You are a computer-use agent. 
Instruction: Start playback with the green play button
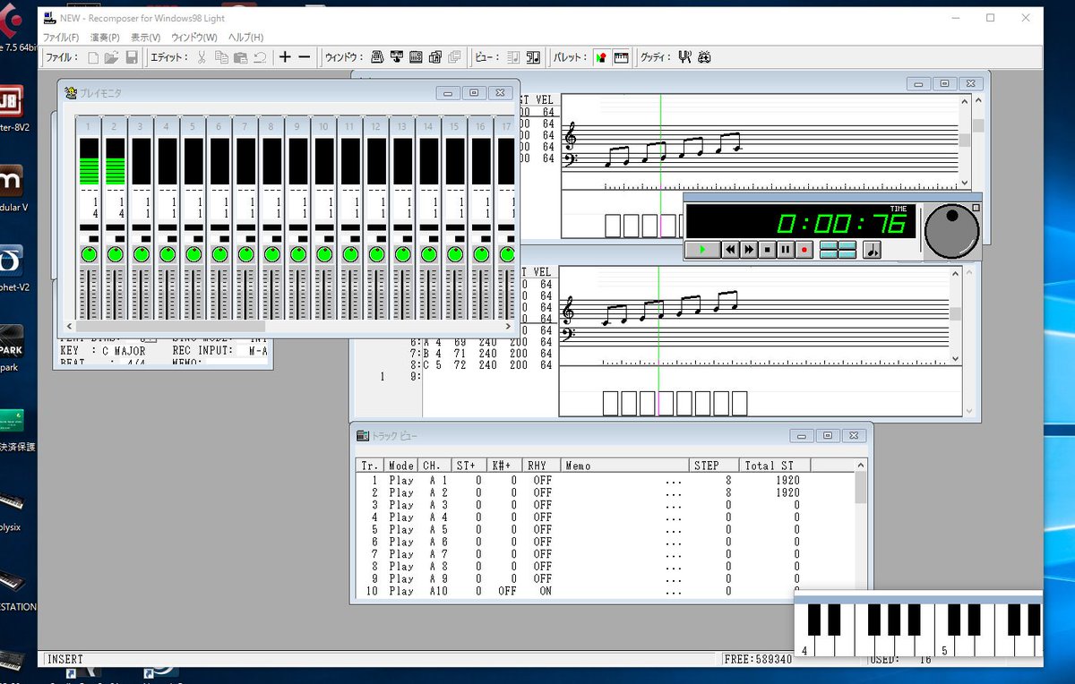click(703, 250)
